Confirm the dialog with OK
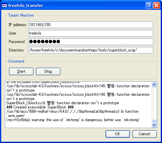This screenshot has height=143, width=162. pos(118,134)
